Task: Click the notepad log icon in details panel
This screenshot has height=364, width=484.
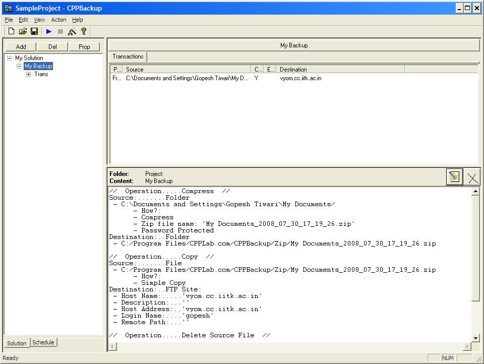Action: pyautogui.click(x=454, y=177)
